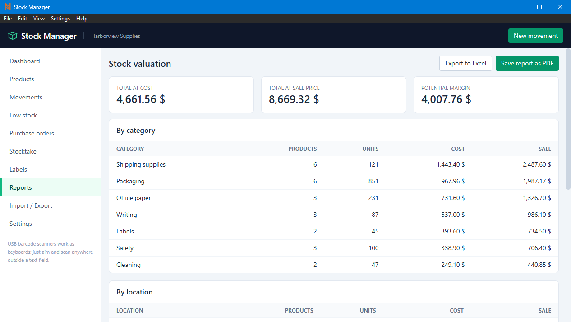Viewport: 571px width, 322px height.
Task: Click the app icon in the title bar
Action: pos(7,7)
